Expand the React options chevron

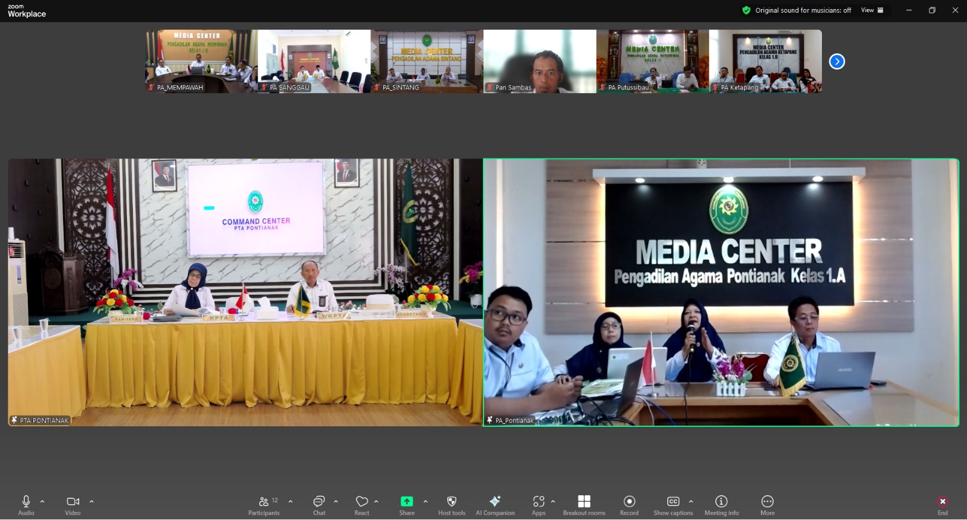(x=377, y=501)
